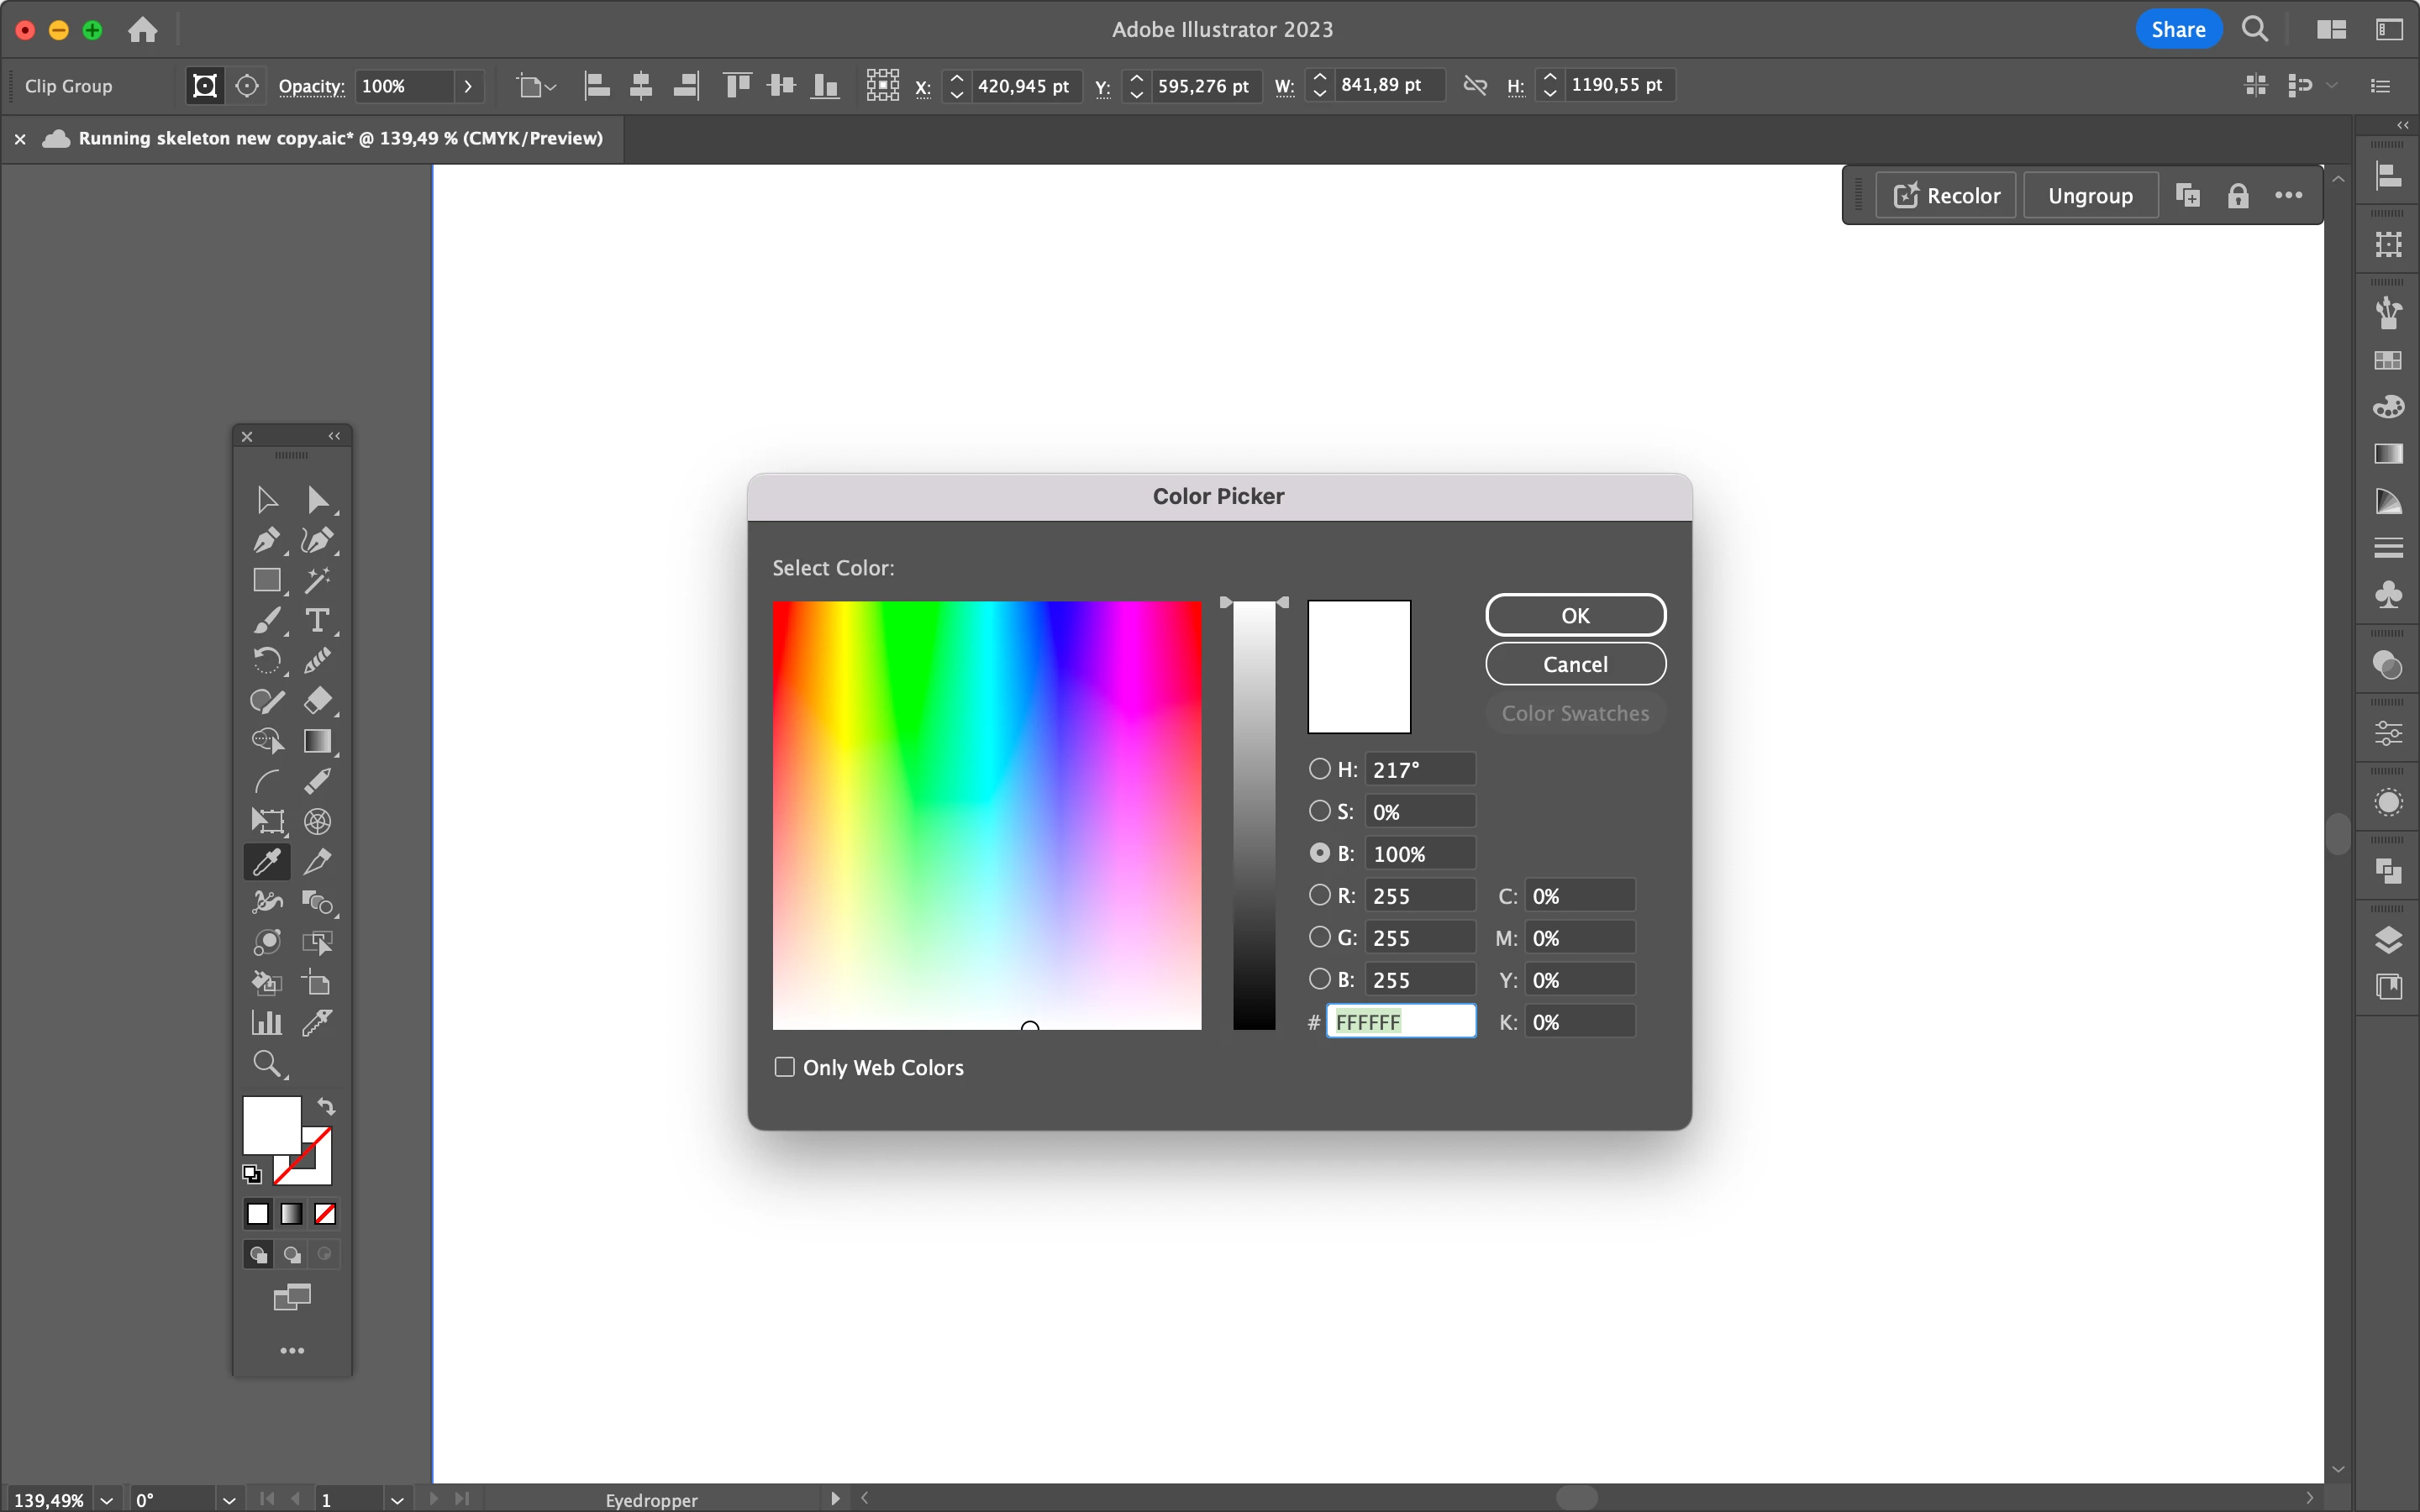Select the R red radio button

tap(1320, 895)
